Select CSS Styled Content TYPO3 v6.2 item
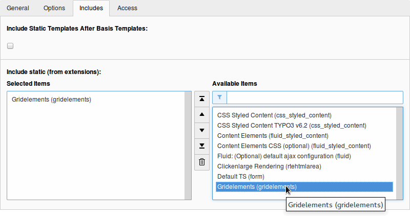Image resolution: width=410 pixels, height=219 pixels. tap(292, 126)
